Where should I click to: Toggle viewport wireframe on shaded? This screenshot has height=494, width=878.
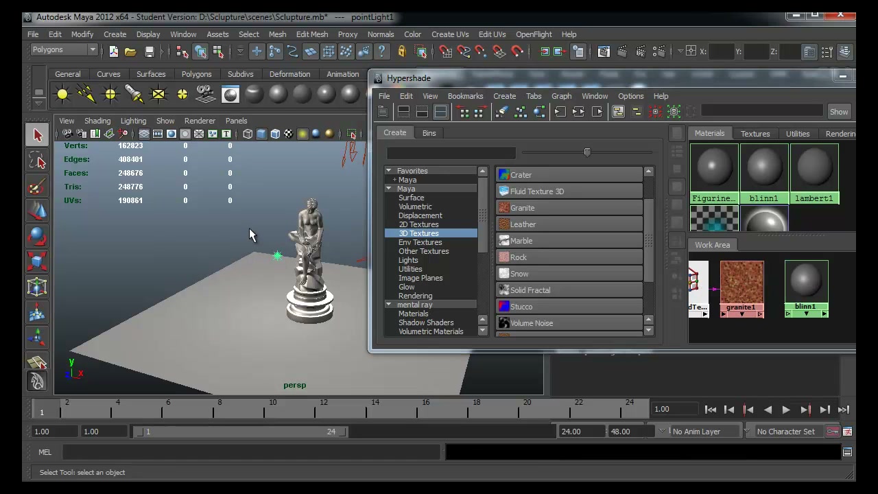[x=275, y=134]
